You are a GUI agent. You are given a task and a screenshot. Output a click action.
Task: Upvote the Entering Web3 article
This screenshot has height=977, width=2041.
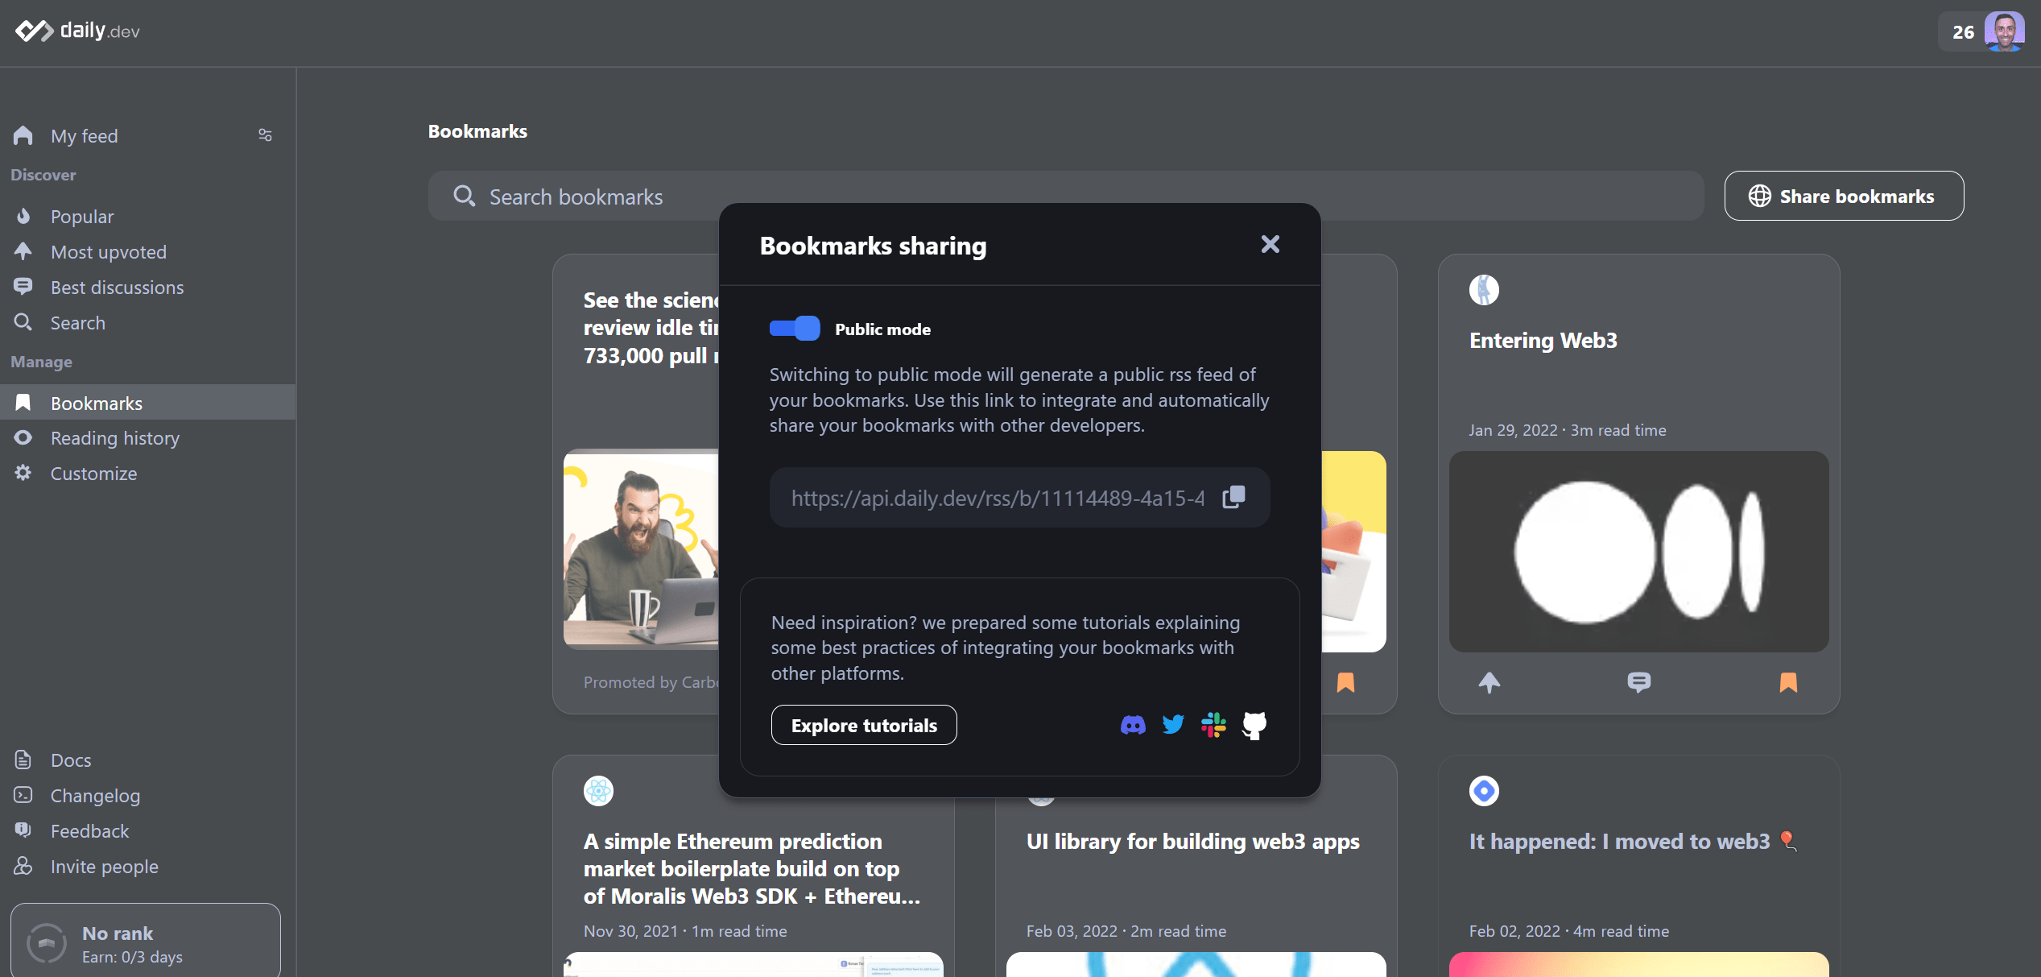(x=1489, y=682)
